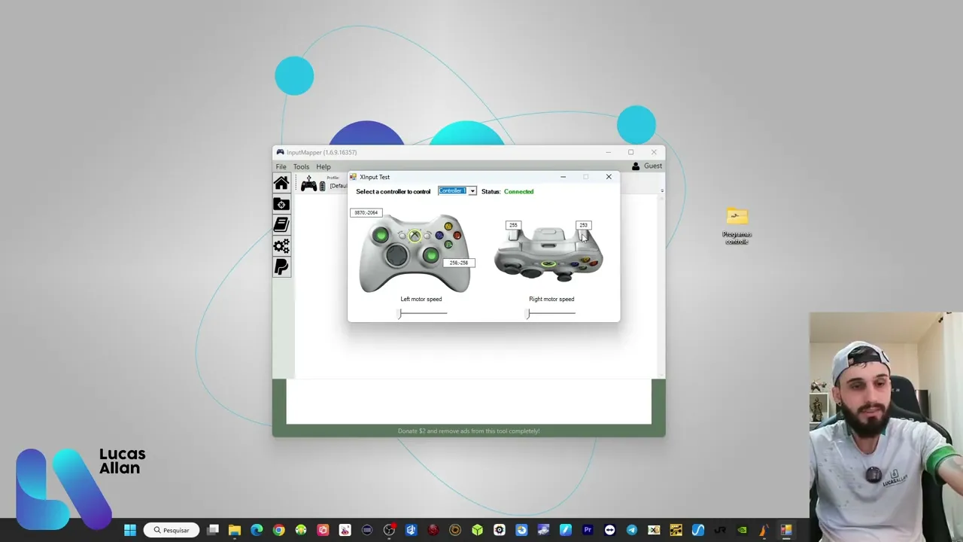963x542 pixels.
Task: Click the Xbox guide button on front controller
Action: coord(415,236)
